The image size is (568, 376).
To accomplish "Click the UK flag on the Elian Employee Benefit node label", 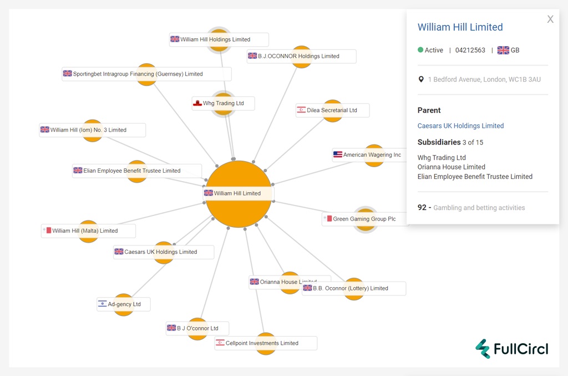I will point(78,171).
